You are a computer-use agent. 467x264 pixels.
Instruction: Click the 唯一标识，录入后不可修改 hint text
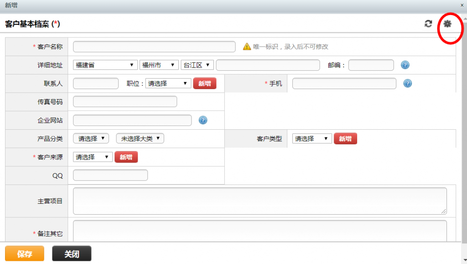[291, 47]
